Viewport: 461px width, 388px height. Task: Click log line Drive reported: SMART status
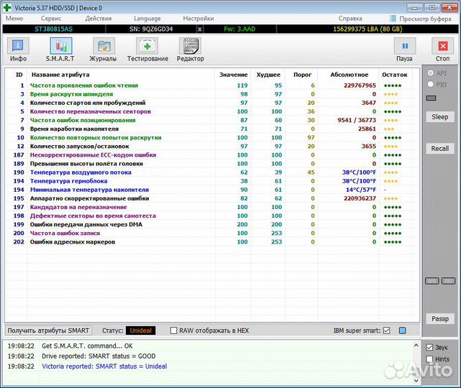[99, 356]
